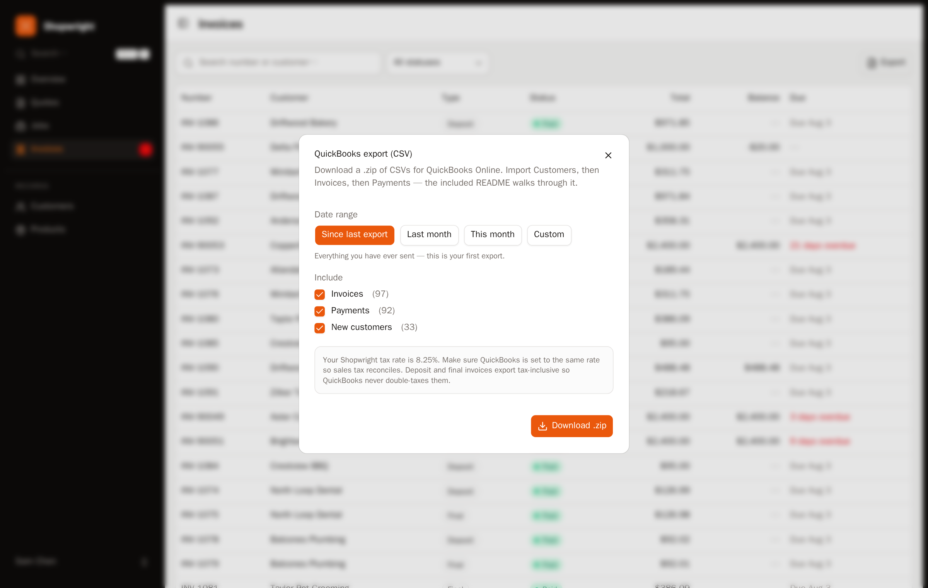The image size is (928, 588).
Task: Disable the New customers checkbox
Action: point(319,328)
